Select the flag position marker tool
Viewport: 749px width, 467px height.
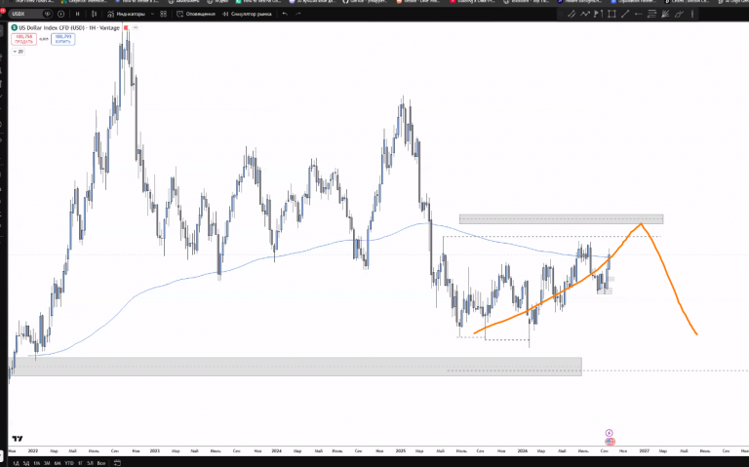coord(598,14)
